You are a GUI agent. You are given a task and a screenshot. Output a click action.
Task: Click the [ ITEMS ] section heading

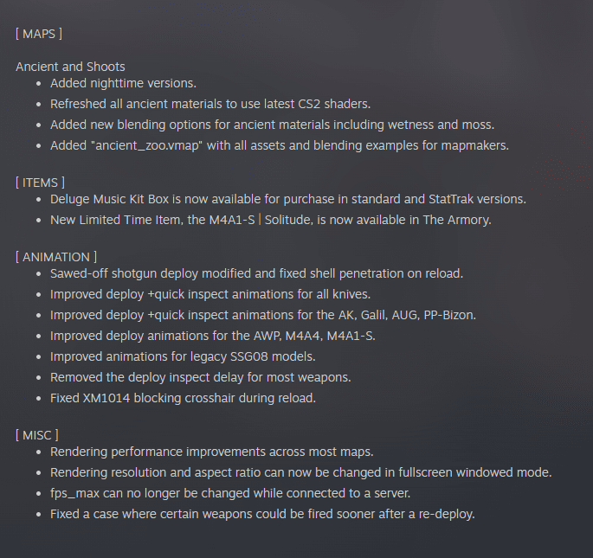point(41,182)
